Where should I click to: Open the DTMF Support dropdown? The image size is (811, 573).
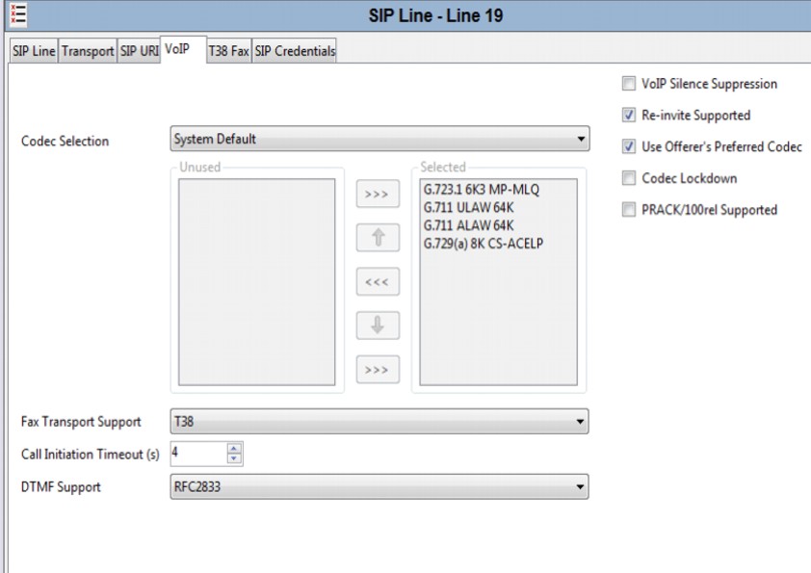[379, 486]
